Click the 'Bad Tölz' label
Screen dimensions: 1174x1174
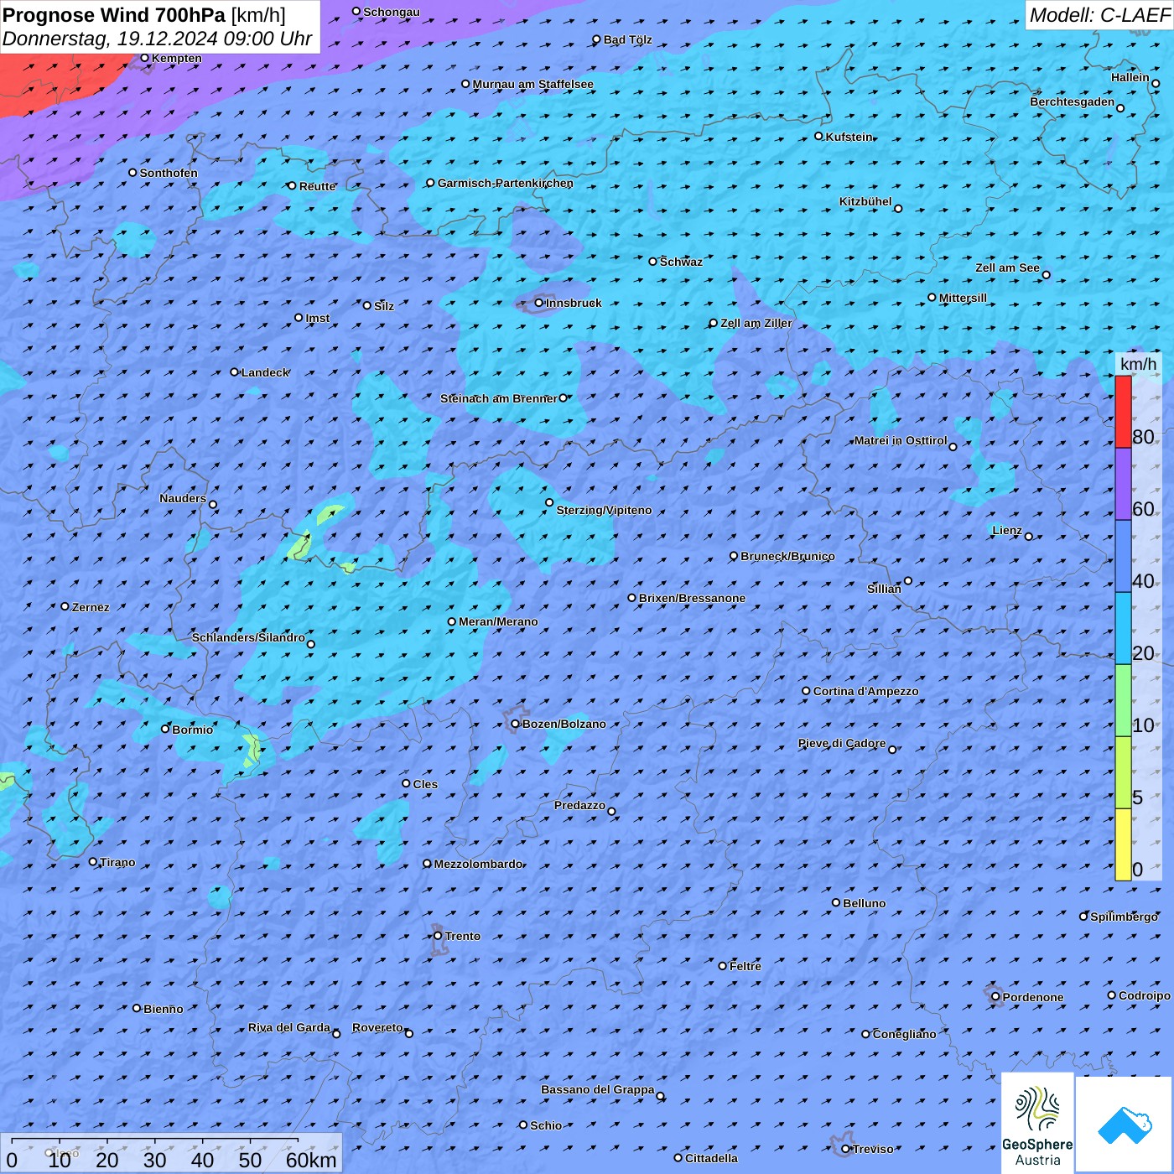click(628, 39)
